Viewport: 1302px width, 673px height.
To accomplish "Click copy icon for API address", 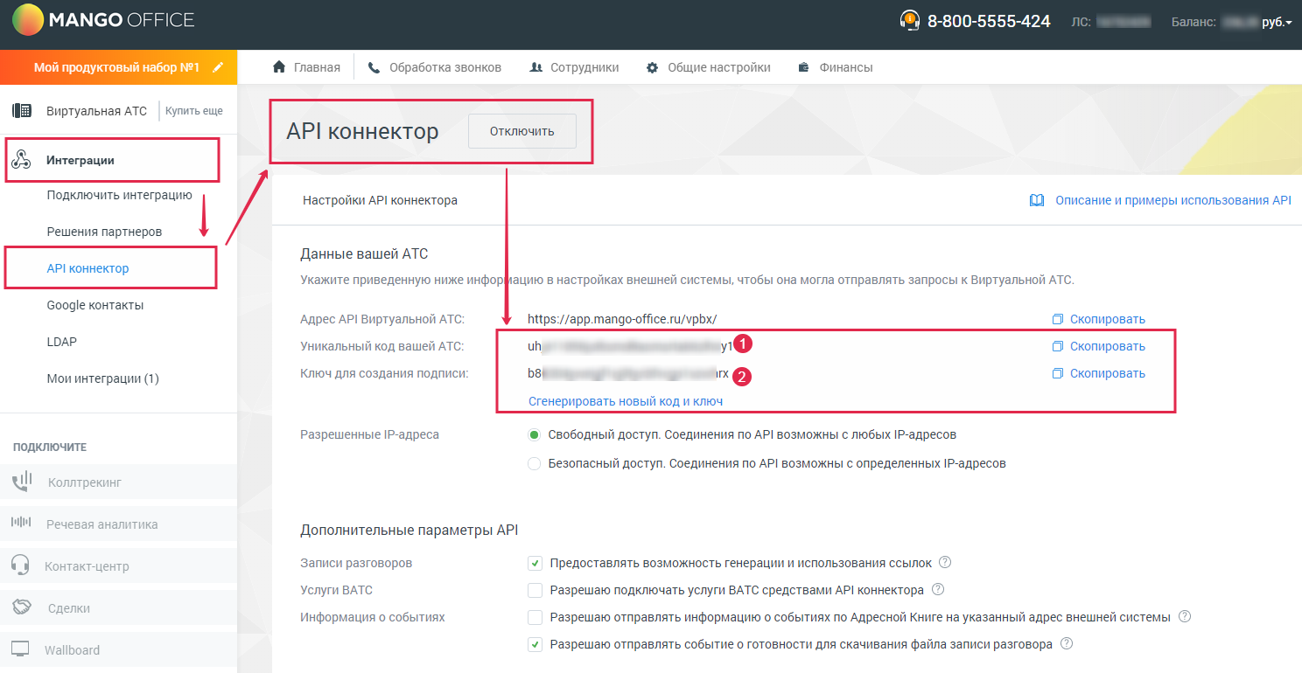I will pyautogui.click(x=1058, y=319).
